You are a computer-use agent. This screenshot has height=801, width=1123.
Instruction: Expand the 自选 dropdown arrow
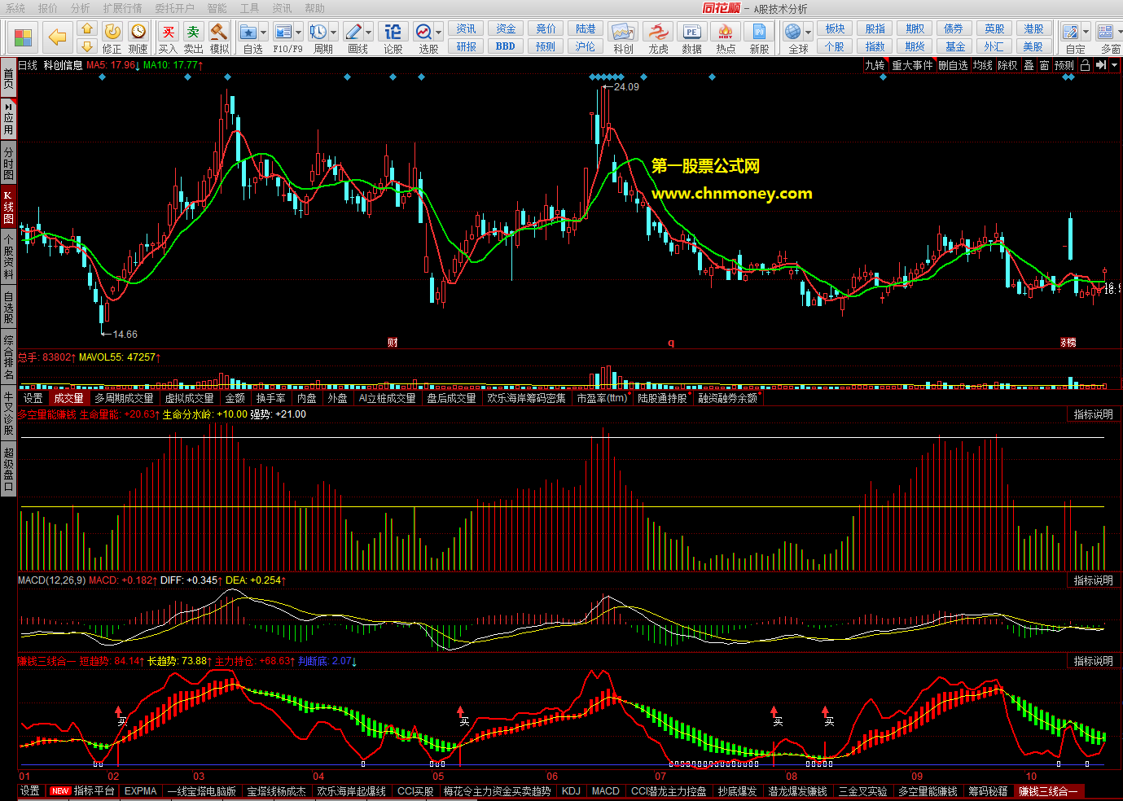pyautogui.click(x=263, y=33)
